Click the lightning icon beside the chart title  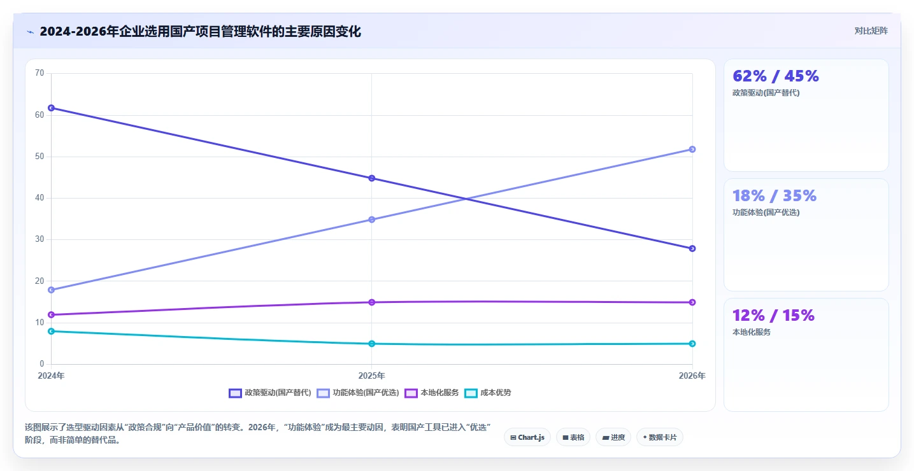(x=31, y=32)
